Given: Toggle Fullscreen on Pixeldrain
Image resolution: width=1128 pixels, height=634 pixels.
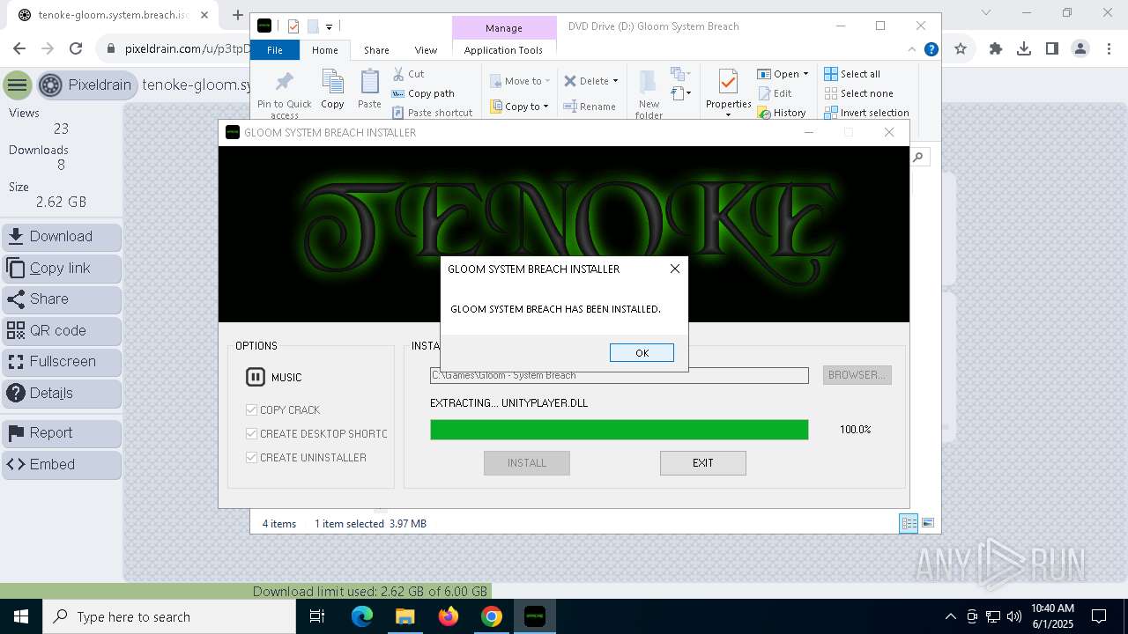Looking at the screenshot, I should point(62,362).
